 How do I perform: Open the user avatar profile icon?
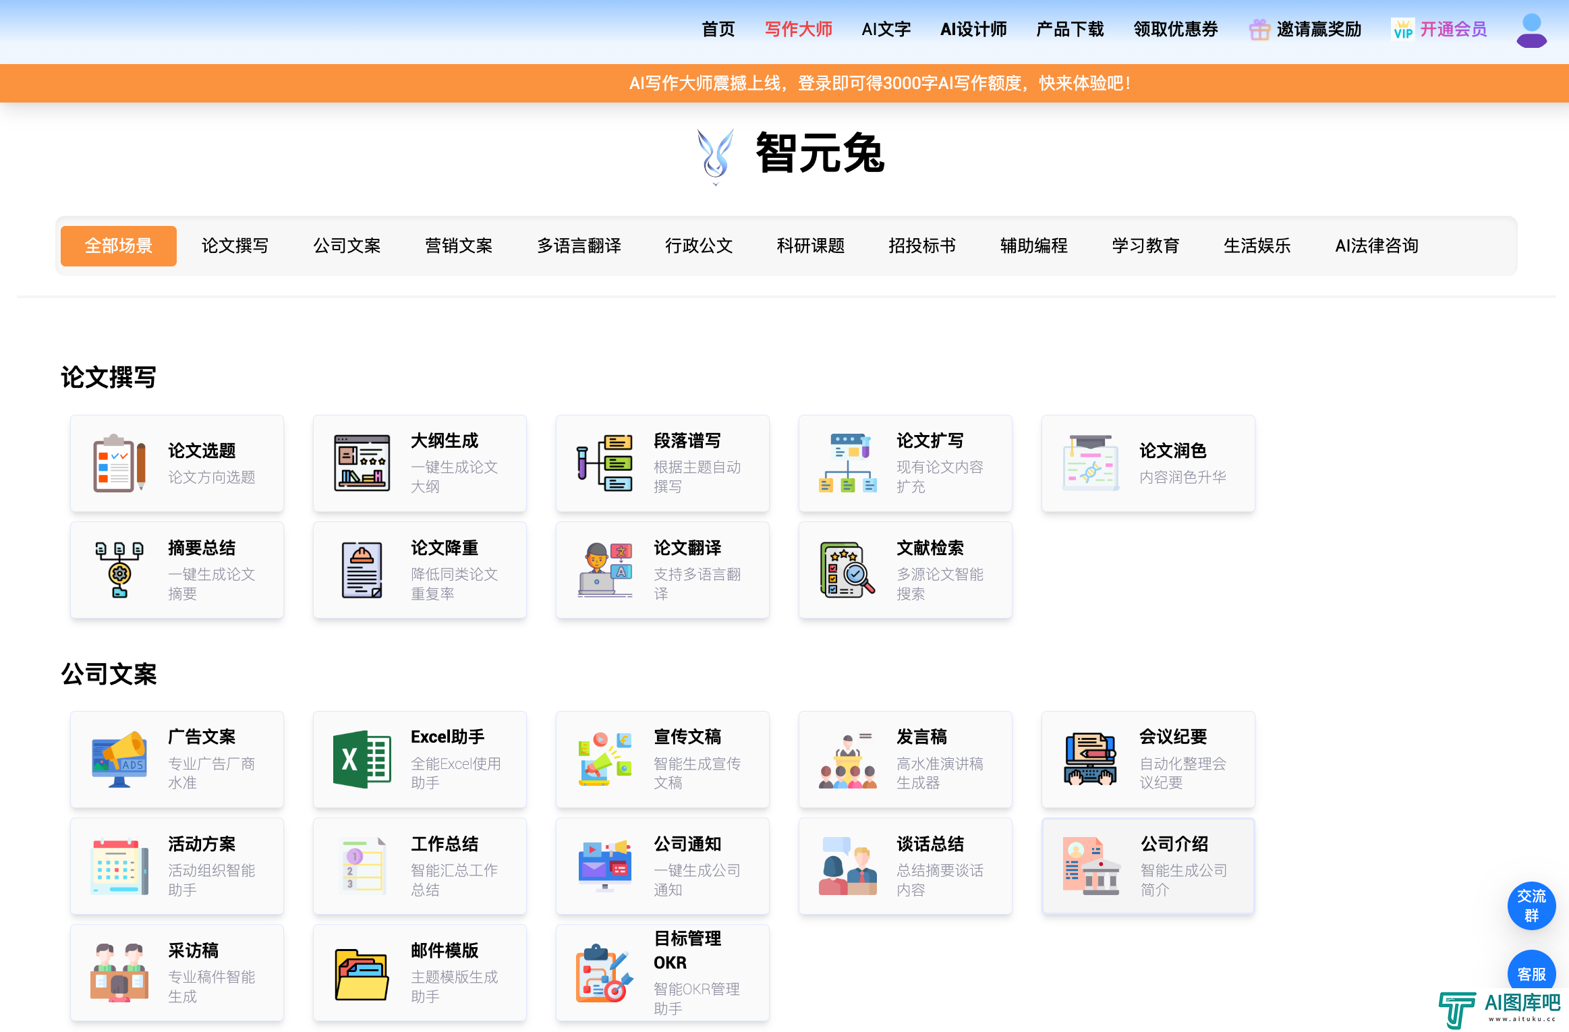1531,30
